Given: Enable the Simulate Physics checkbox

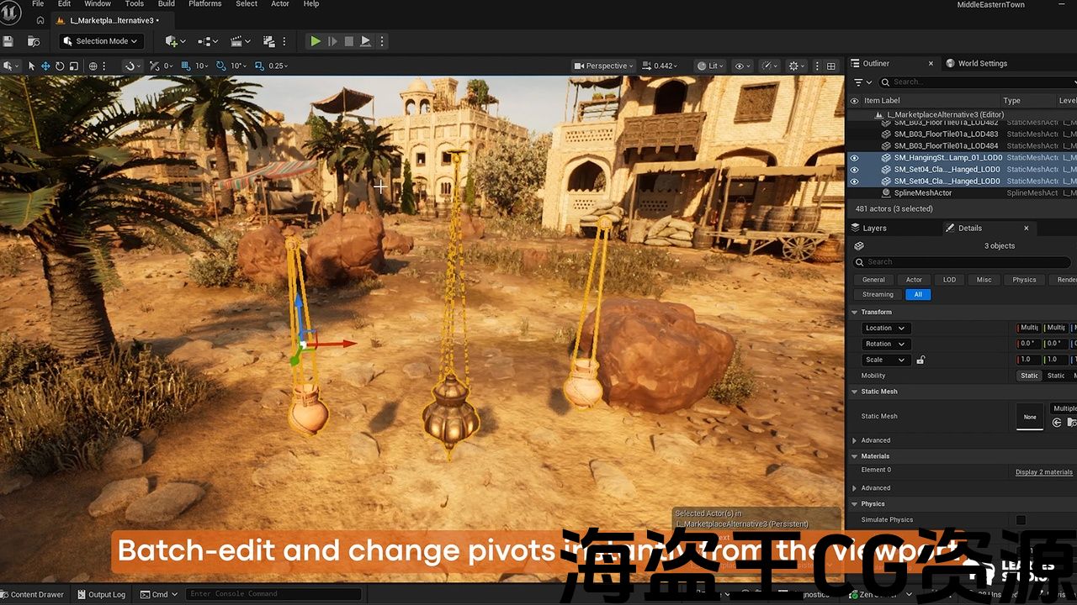Looking at the screenshot, I should (1021, 520).
